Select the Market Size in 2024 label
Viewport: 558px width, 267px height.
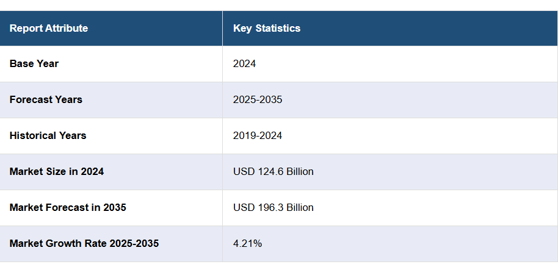(x=57, y=171)
